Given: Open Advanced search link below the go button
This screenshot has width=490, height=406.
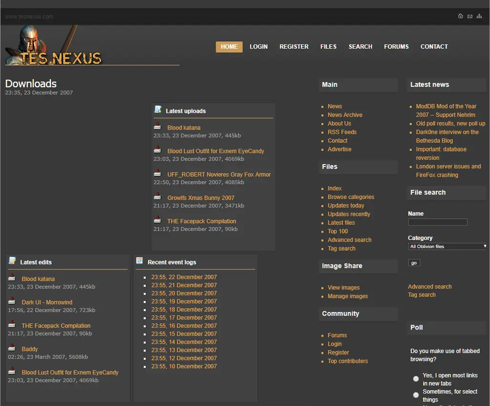Looking at the screenshot, I should (430, 286).
